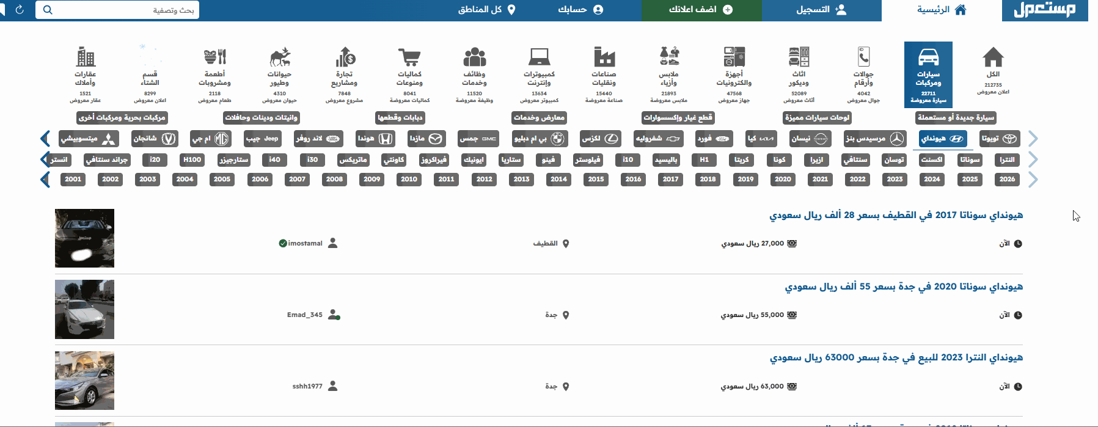
Task: Open the صناعات ونقليات factory category
Action: pyautogui.click(x=604, y=75)
